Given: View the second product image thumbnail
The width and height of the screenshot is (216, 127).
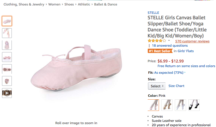Looking at the screenshot, I should (x=7, y=33).
